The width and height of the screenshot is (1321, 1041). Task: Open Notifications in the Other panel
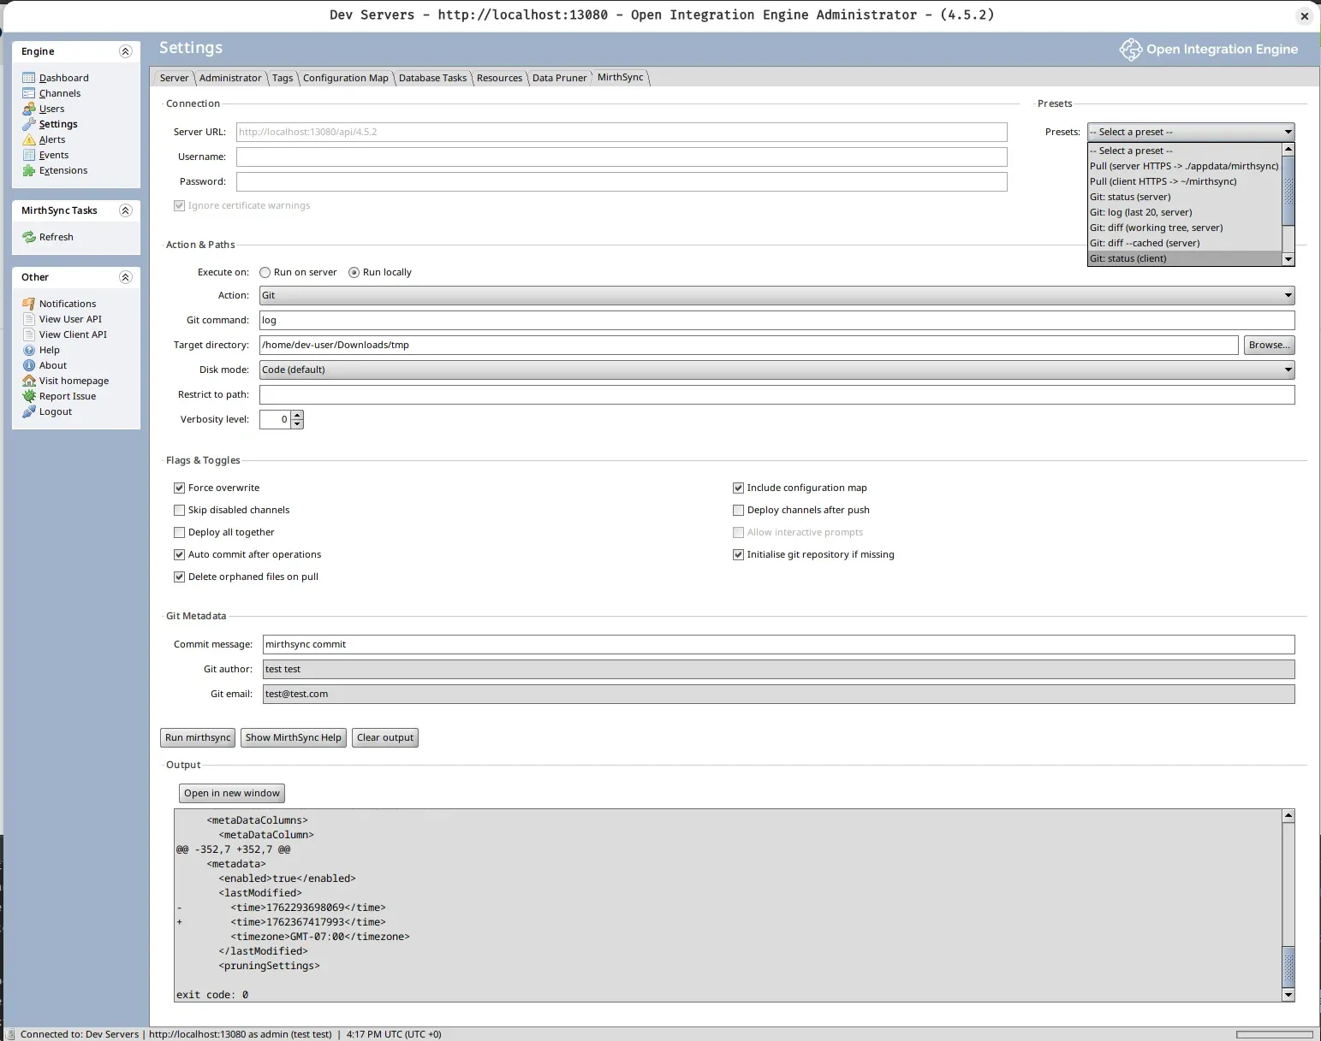coord(67,303)
